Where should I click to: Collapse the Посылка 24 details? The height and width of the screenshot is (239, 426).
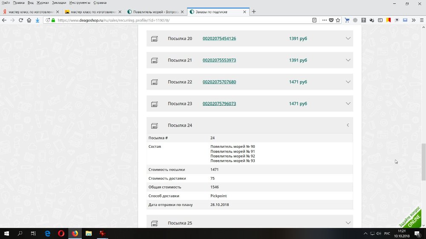[348, 125]
